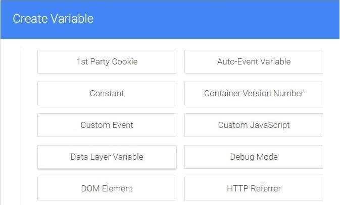The width and height of the screenshot is (340, 205).
Task: Pick the Custom Event variable type
Action: coord(107,125)
